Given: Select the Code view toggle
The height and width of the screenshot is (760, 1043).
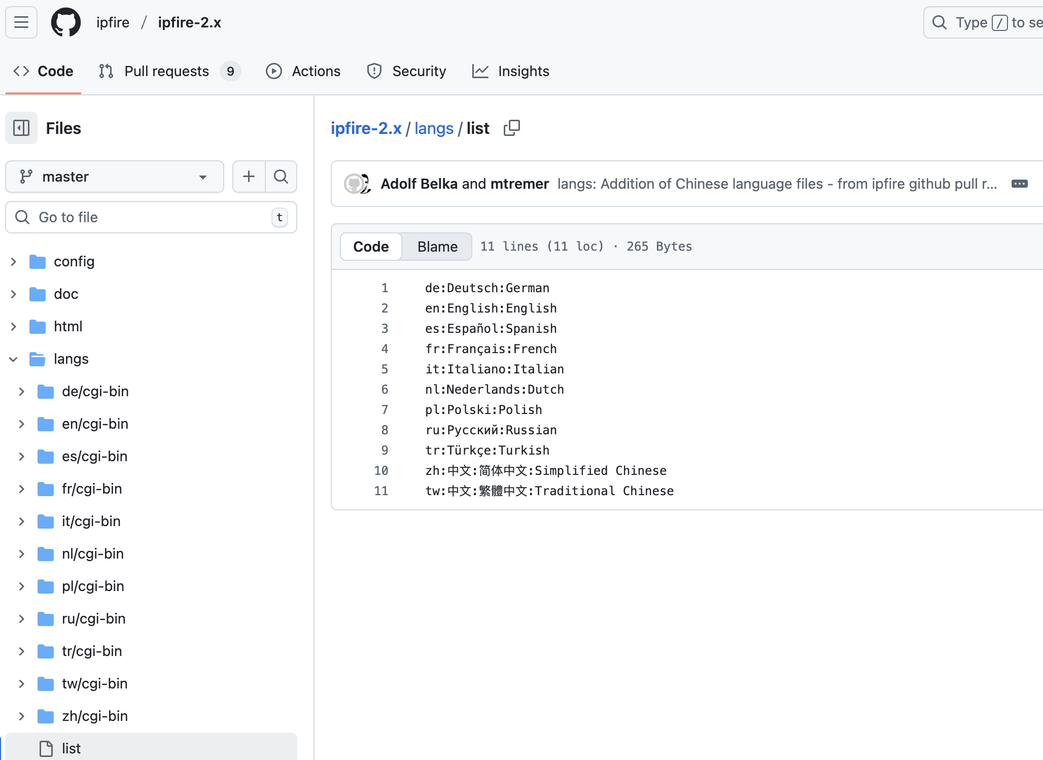Looking at the screenshot, I should pos(371,247).
